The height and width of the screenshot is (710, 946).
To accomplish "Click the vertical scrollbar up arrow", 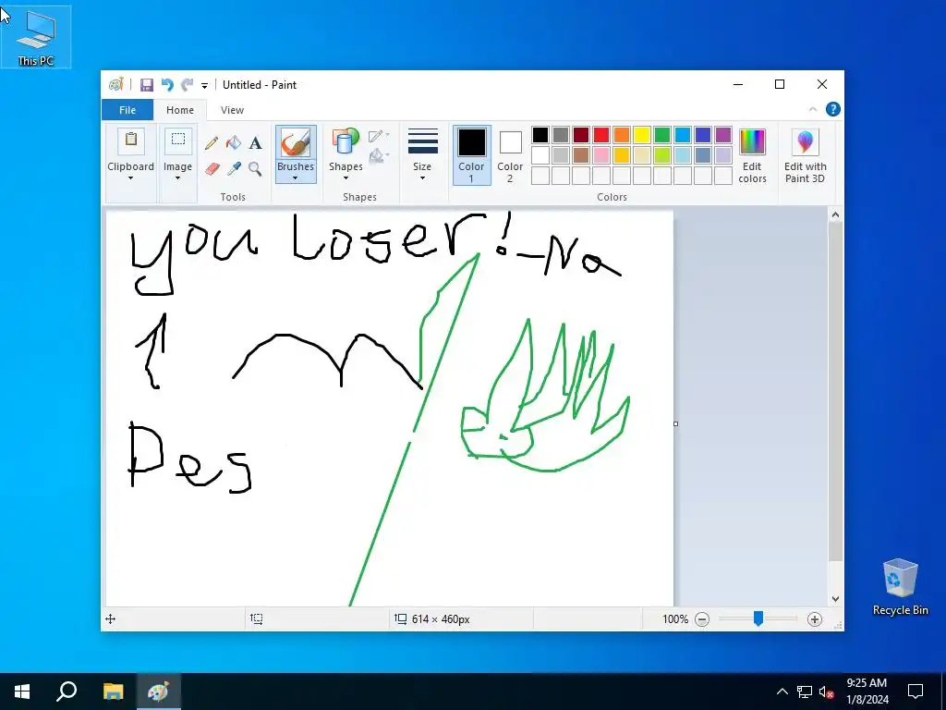I will (x=835, y=214).
